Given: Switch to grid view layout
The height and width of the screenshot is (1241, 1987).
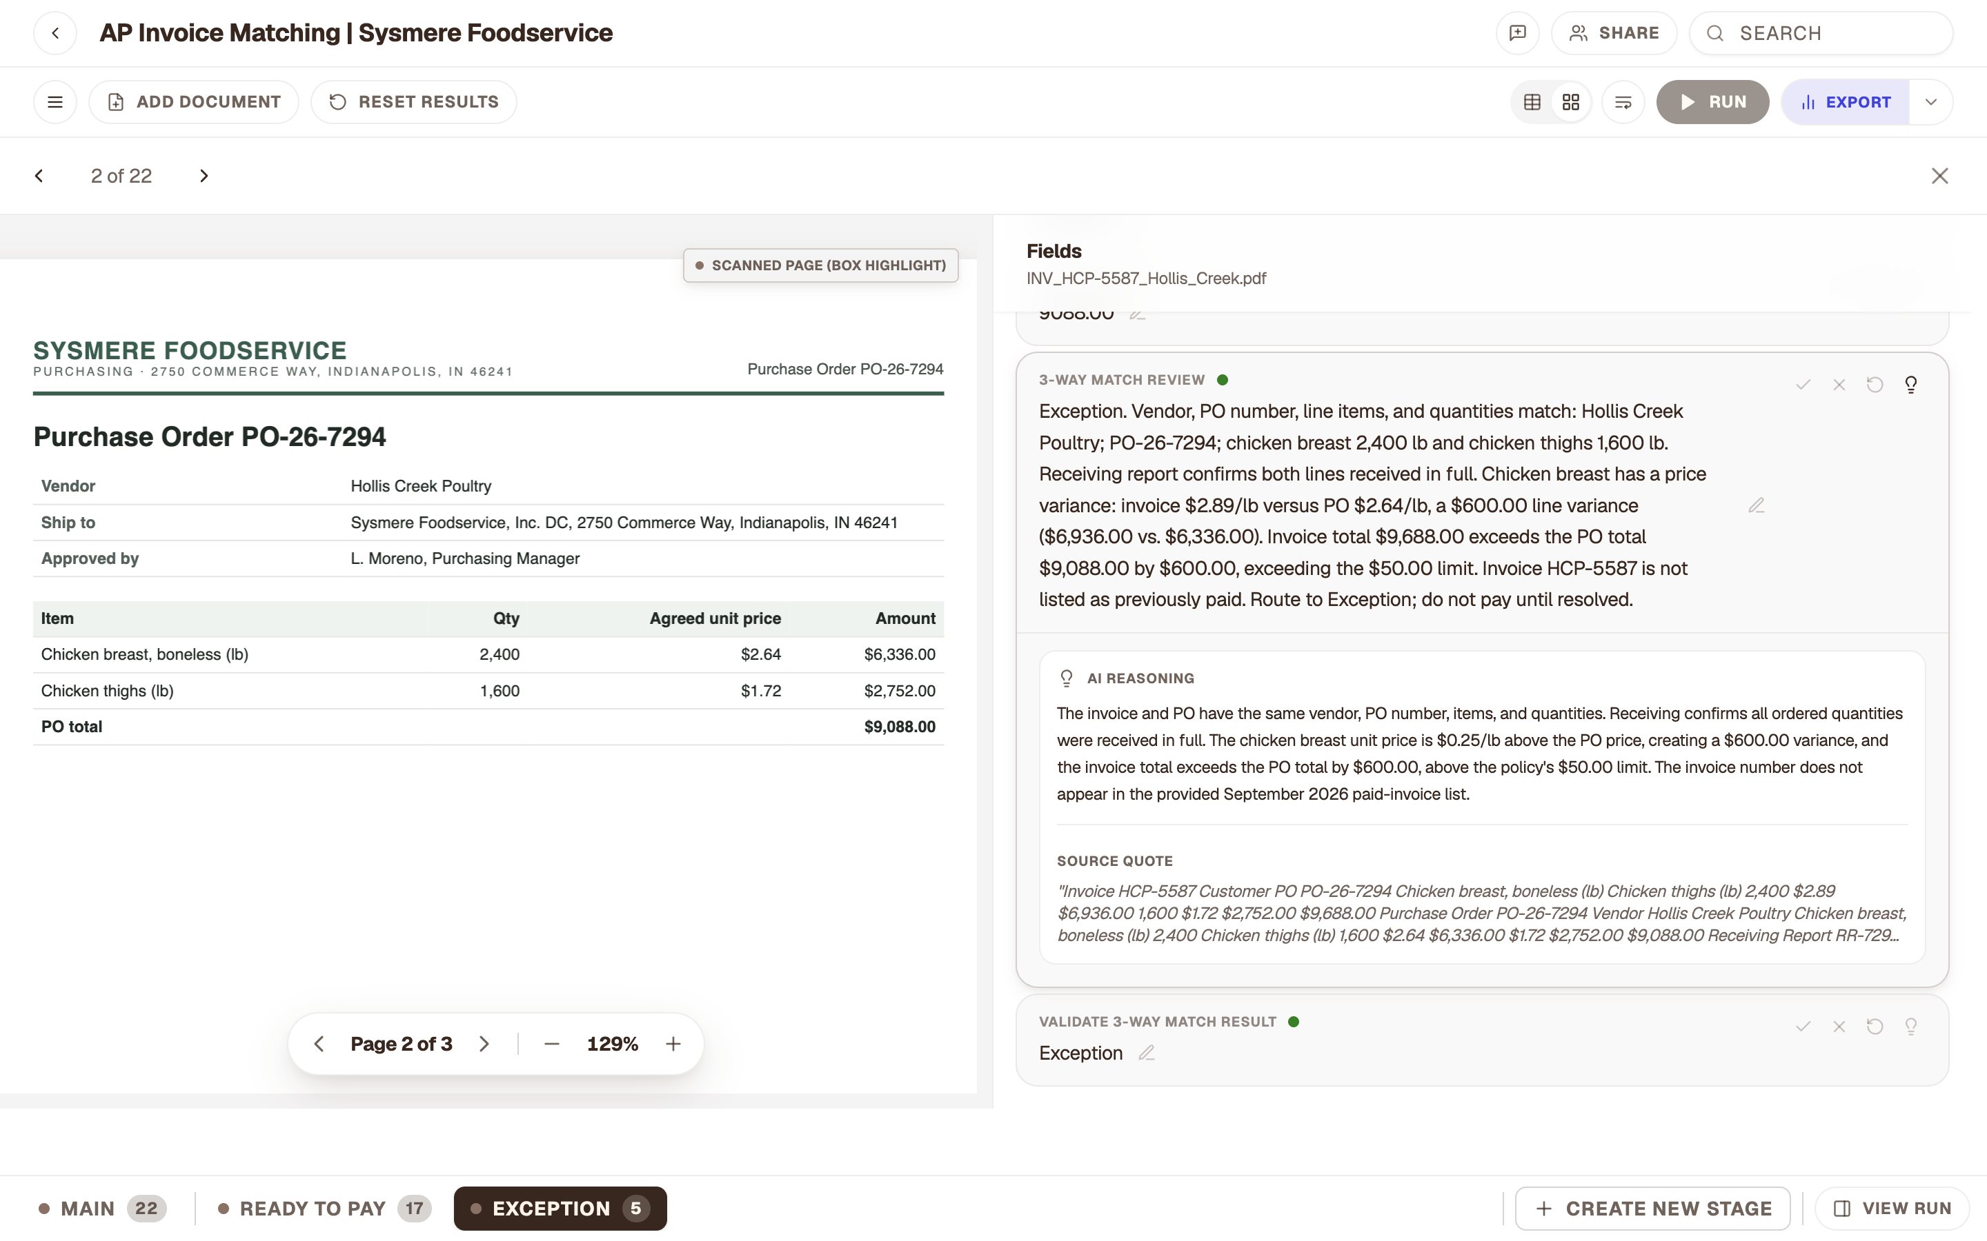Looking at the screenshot, I should click(1571, 102).
